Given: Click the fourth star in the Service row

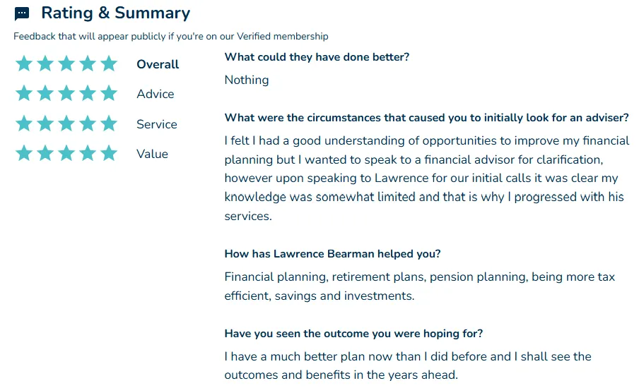Looking at the screenshot, I should pyautogui.click(x=88, y=123).
